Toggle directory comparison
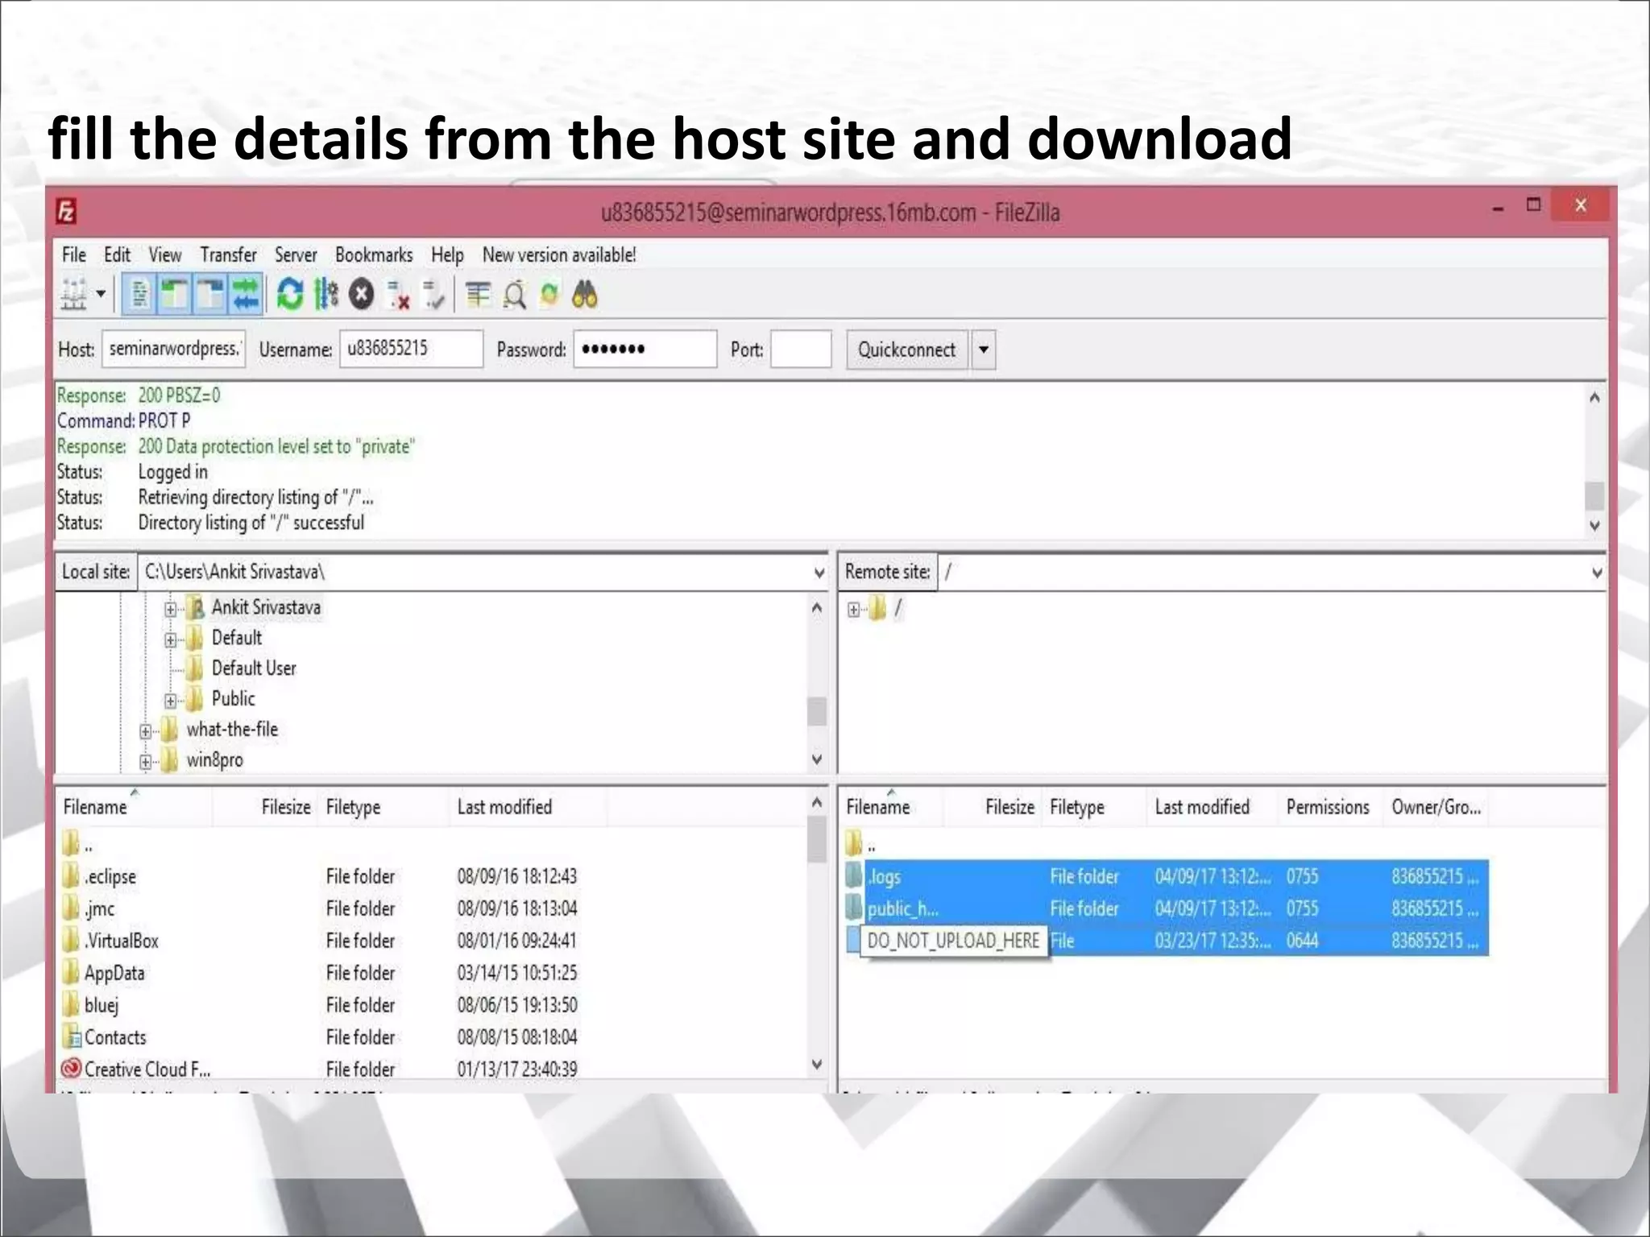The height and width of the screenshot is (1237, 1650). pyautogui.click(x=514, y=295)
